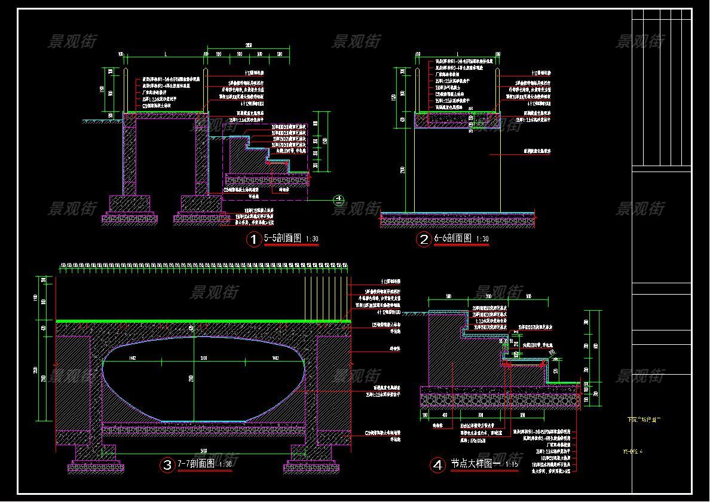Click the circled number 2 drawing marker
Viewport: 710px width, 502px height.
click(424, 240)
